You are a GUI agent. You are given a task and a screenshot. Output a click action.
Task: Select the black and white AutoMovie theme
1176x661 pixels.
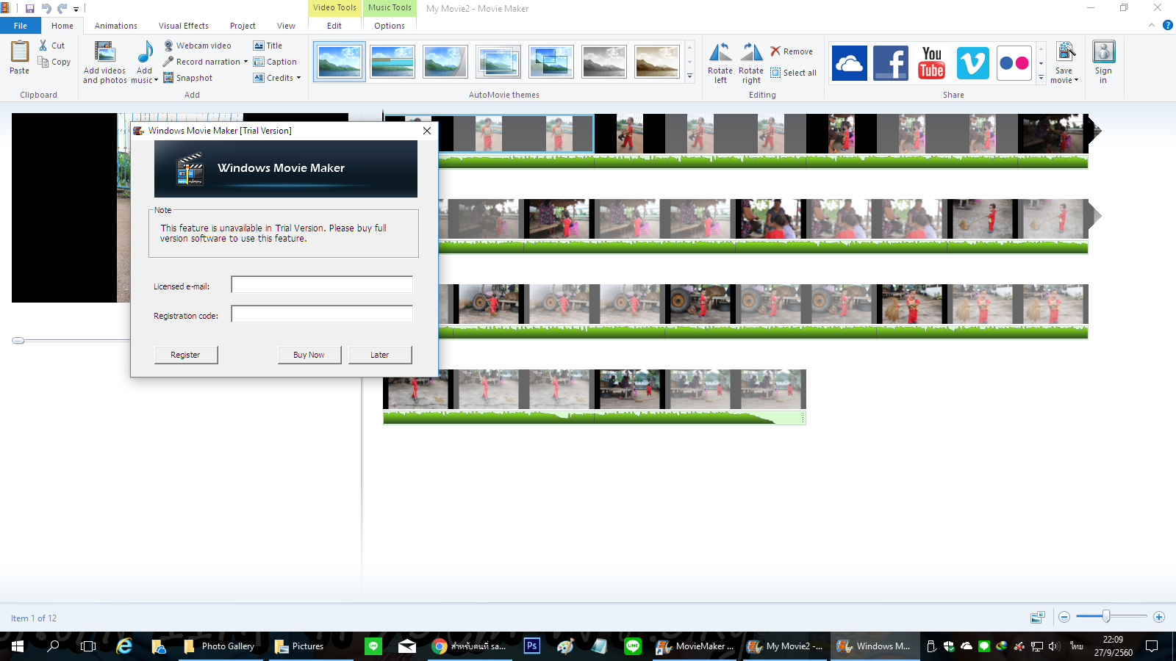(604, 62)
